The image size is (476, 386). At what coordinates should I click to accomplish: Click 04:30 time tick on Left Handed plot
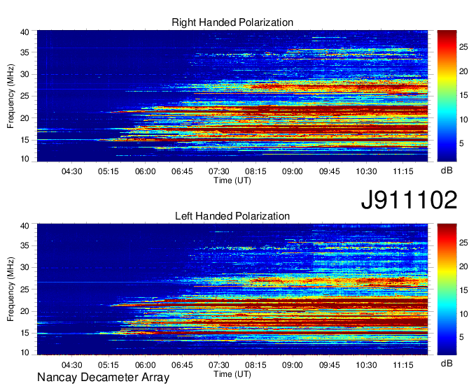(71, 365)
